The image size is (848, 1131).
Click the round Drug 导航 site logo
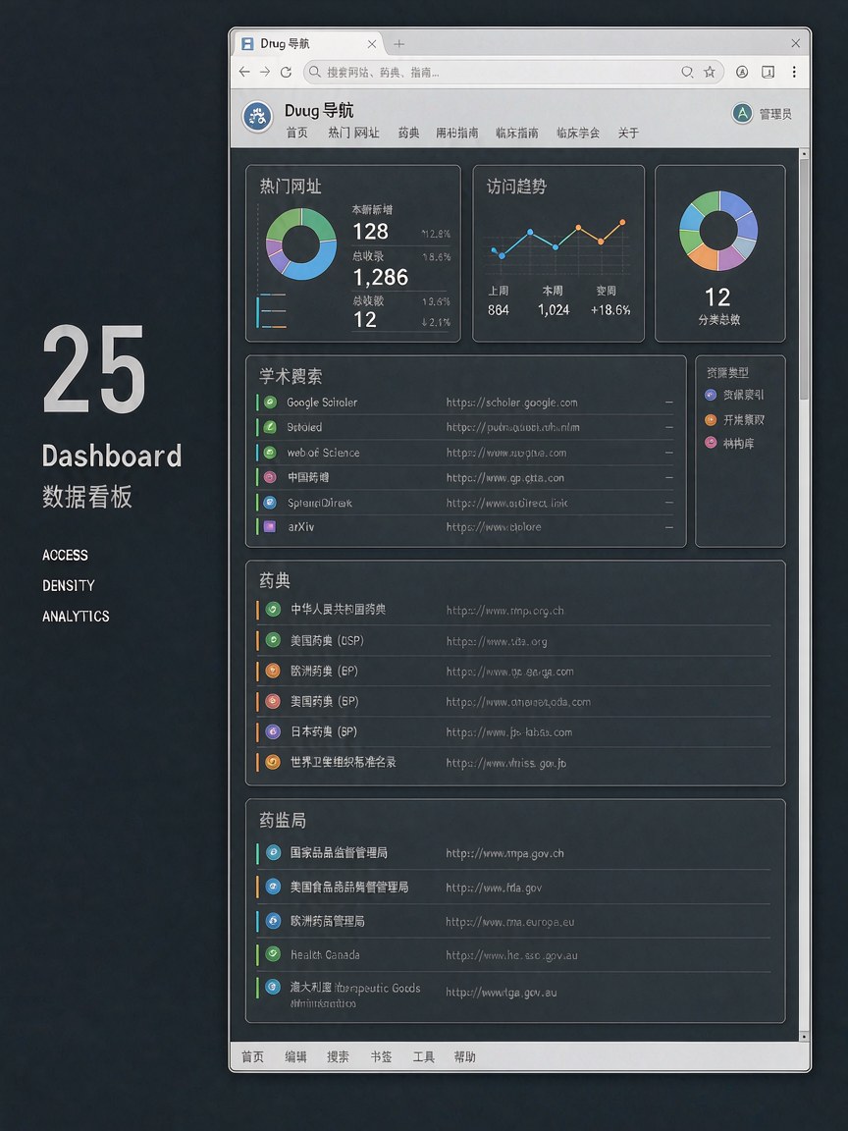[x=257, y=117]
